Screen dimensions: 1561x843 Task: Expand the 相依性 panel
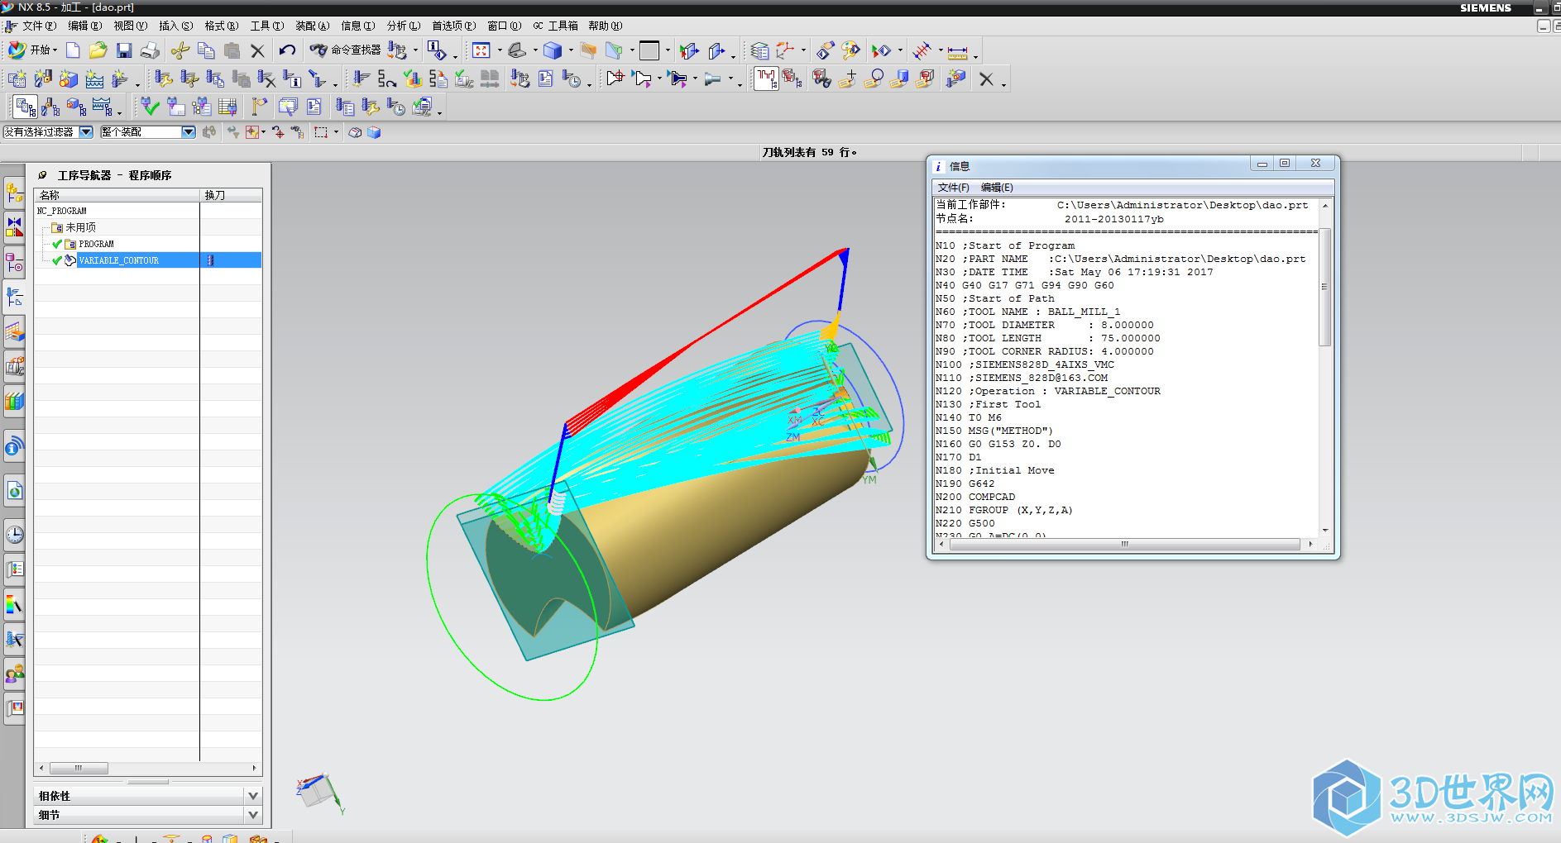coord(253,795)
